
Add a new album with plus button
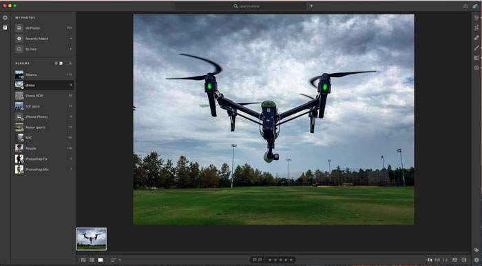[70, 63]
